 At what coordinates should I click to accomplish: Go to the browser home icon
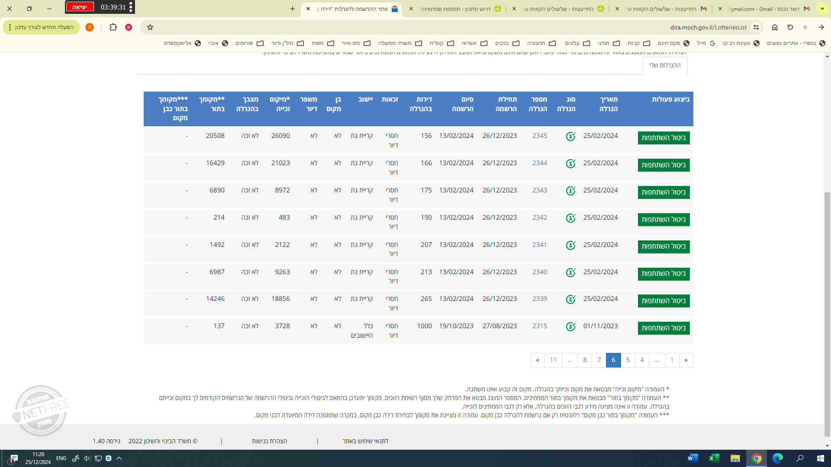pos(775,27)
